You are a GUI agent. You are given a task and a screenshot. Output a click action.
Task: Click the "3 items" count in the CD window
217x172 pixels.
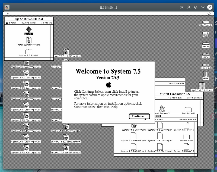12,23
